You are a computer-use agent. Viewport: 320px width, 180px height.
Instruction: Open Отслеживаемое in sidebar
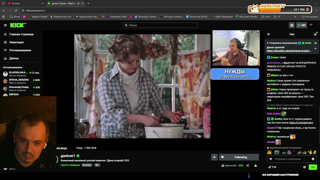point(20,50)
